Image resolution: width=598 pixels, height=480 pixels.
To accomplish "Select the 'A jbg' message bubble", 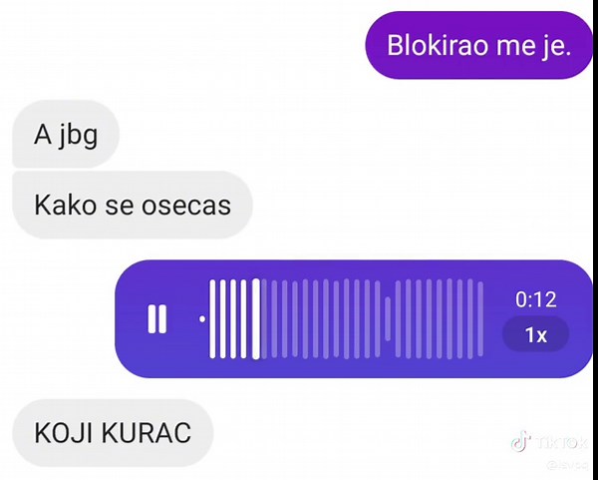I will point(66,134).
